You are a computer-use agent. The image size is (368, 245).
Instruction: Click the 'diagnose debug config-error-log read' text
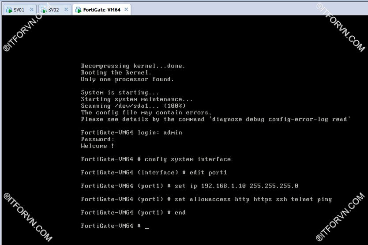[x=279, y=119]
